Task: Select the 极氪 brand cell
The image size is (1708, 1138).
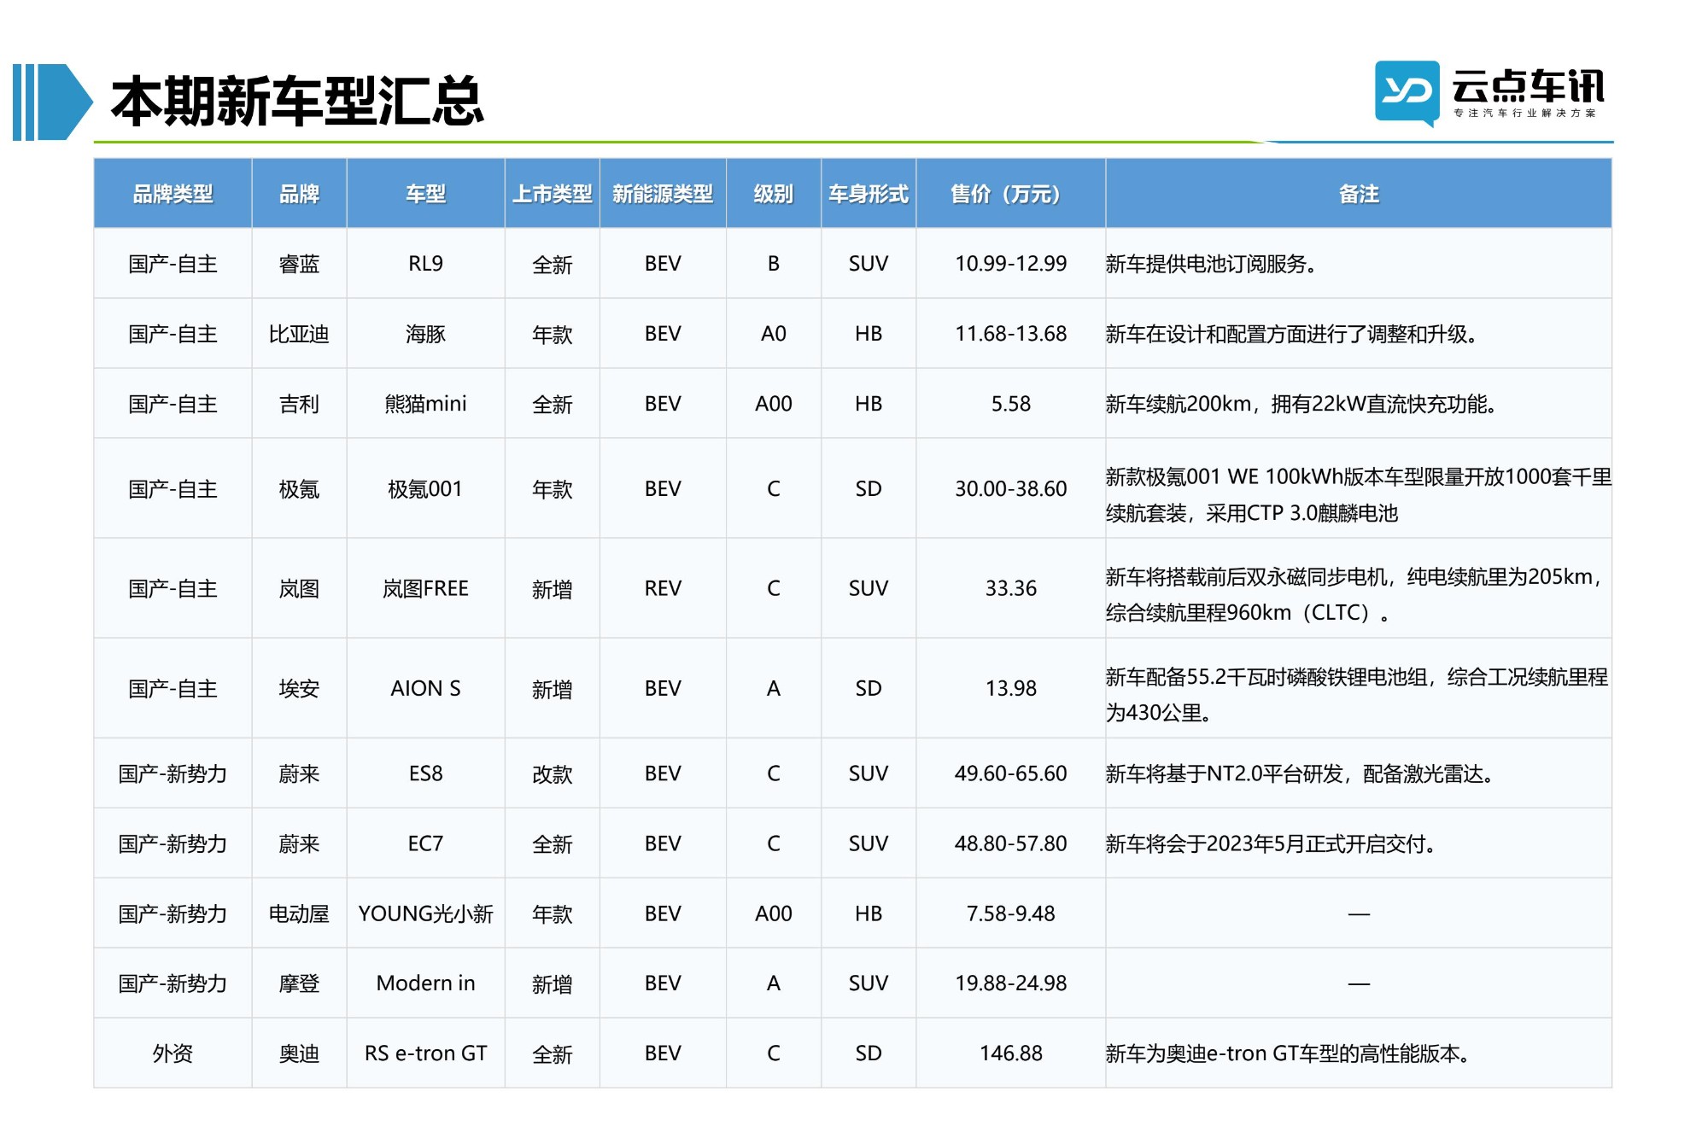Action: click(x=299, y=488)
